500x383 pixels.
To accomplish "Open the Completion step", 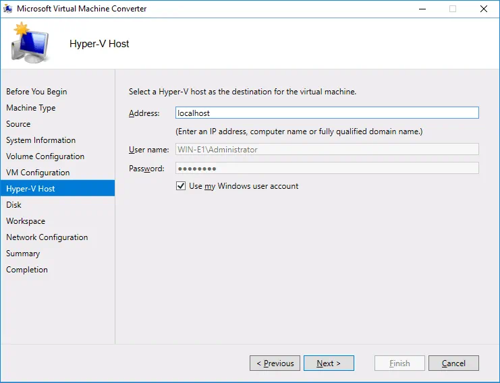I will pos(27,270).
